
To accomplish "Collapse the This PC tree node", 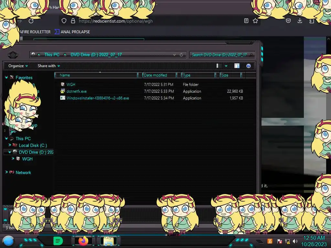I will click(6, 138).
